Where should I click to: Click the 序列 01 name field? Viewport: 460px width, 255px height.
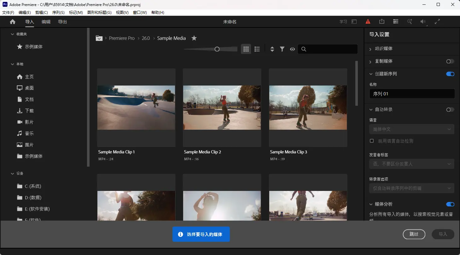(x=412, y=94)
